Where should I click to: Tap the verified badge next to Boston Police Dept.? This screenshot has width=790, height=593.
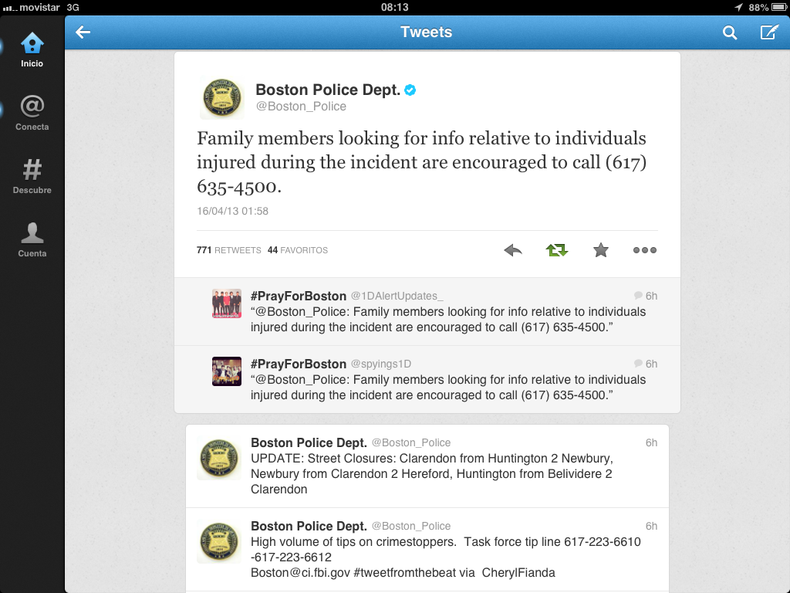click(x=410, y=90)
